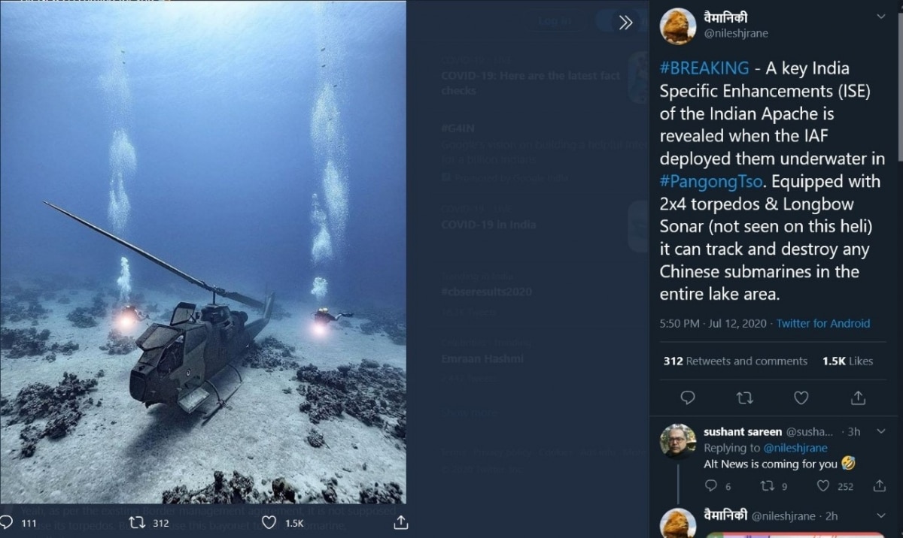
Task: Share the main tweet in sidebar
Action: (x=858, y=397)
